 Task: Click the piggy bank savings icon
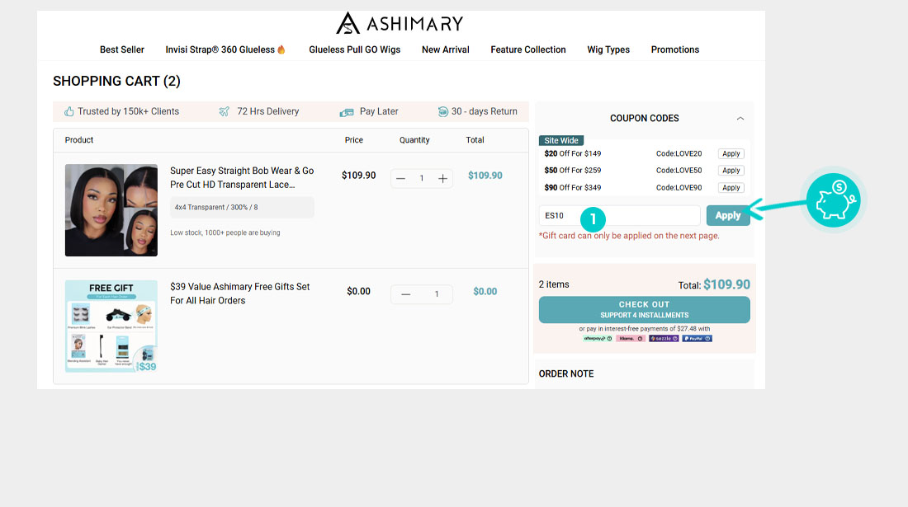[833, 200]
